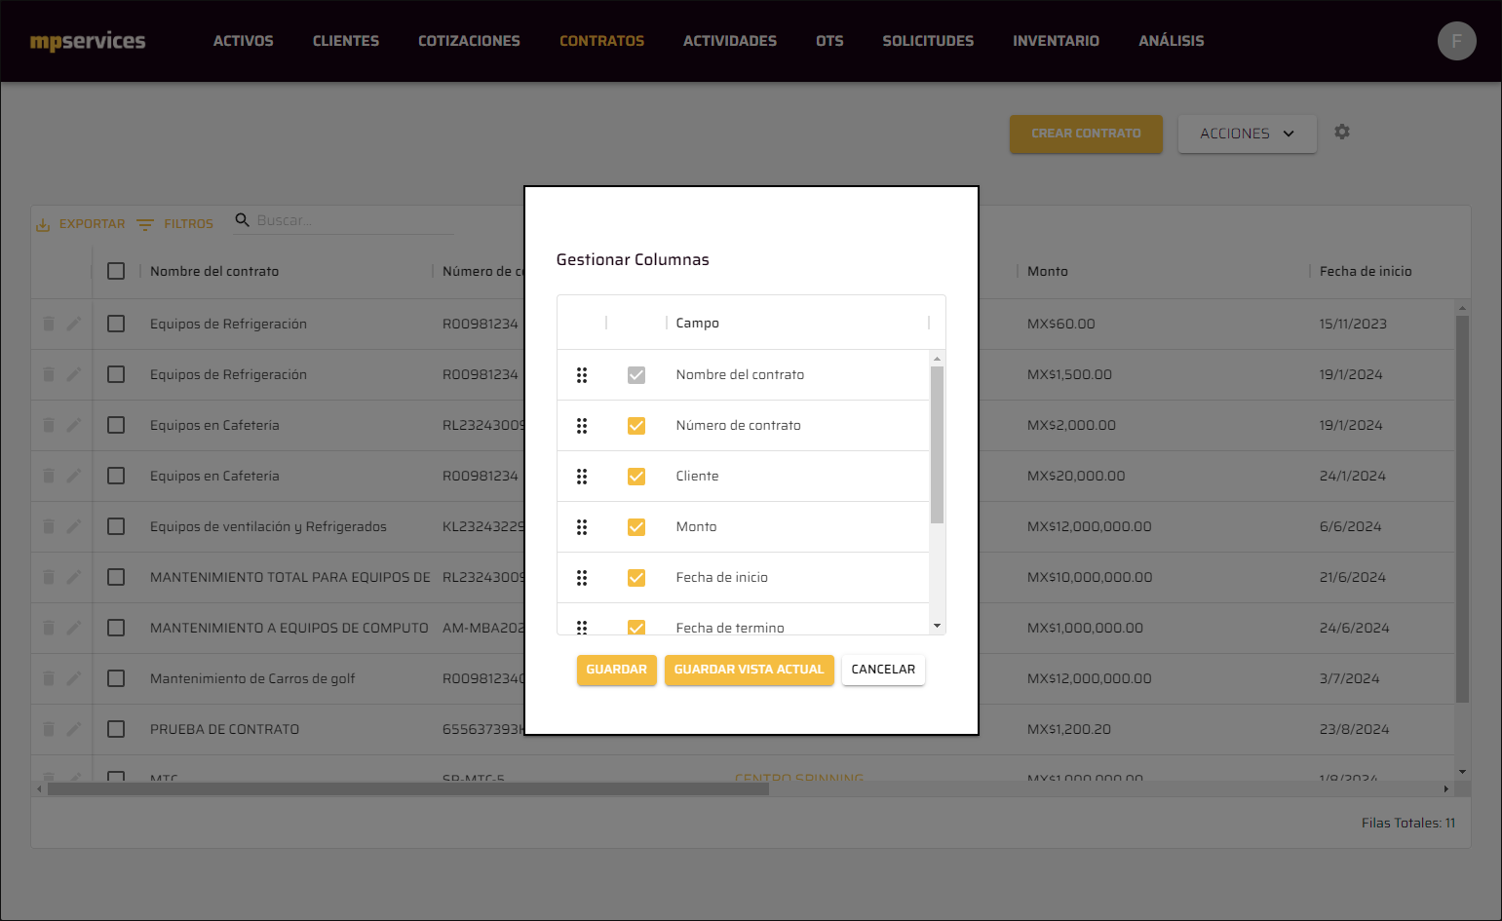
Task: Click the Campo column header in dialog
Action: coord(698,323)
